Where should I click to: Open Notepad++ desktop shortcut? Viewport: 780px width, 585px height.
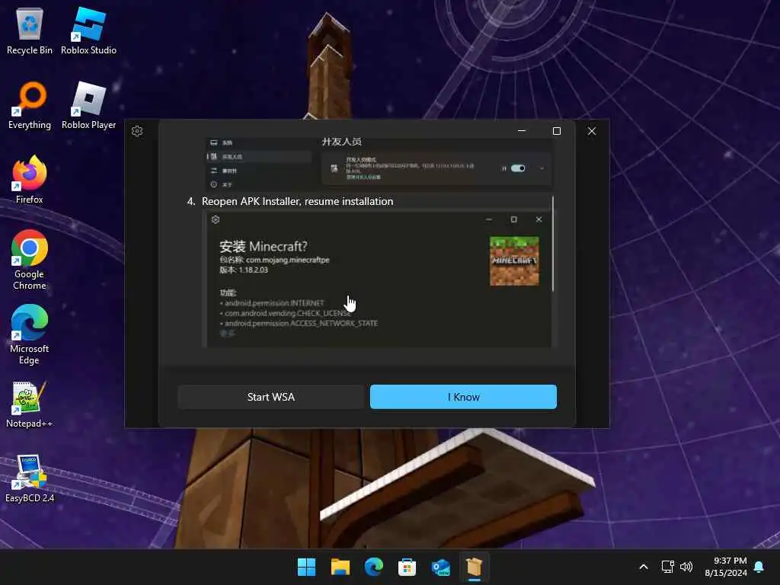click(30, 404)
